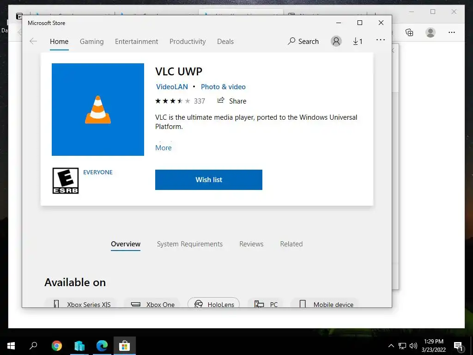
Task: Open network status tray icon
Action: coord(402,346)
